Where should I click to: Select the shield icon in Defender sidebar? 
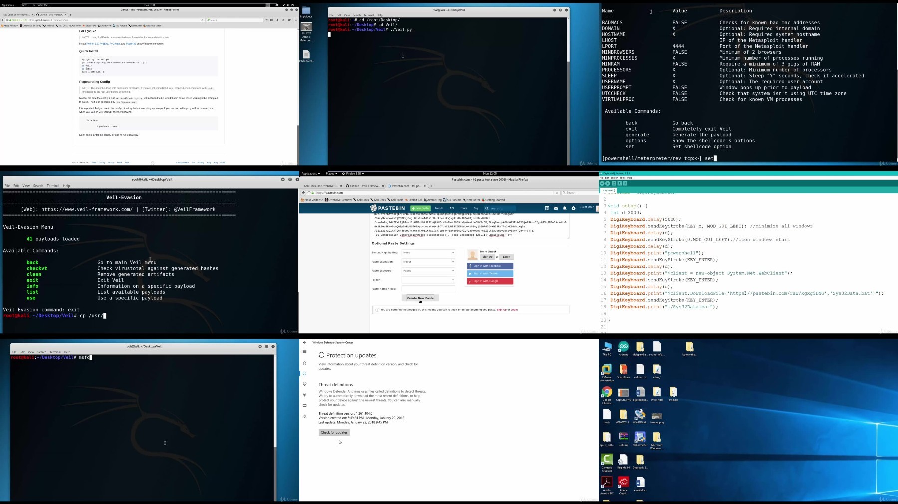(304, 373)
